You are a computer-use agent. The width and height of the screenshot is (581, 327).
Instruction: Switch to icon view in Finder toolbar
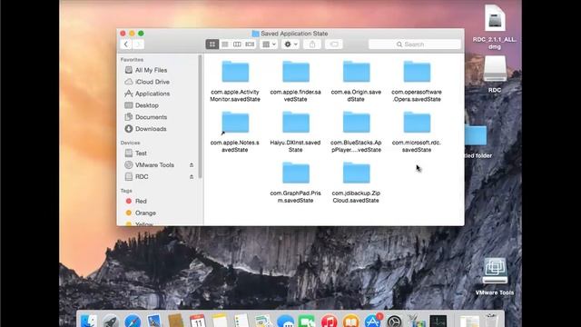pos(212,45)
